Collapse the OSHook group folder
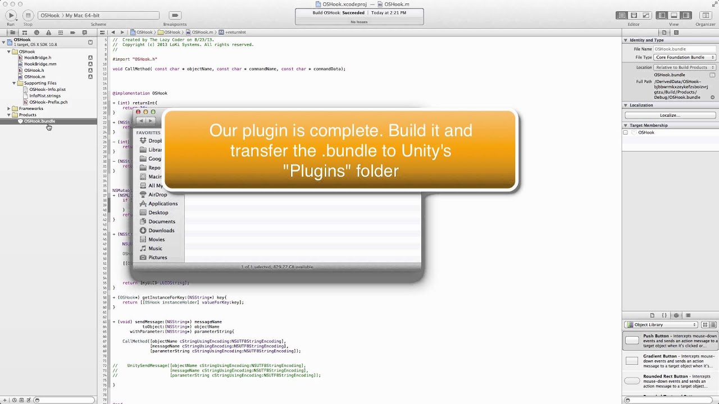Viewport: 719px width, 404px height. click(8, 52)
